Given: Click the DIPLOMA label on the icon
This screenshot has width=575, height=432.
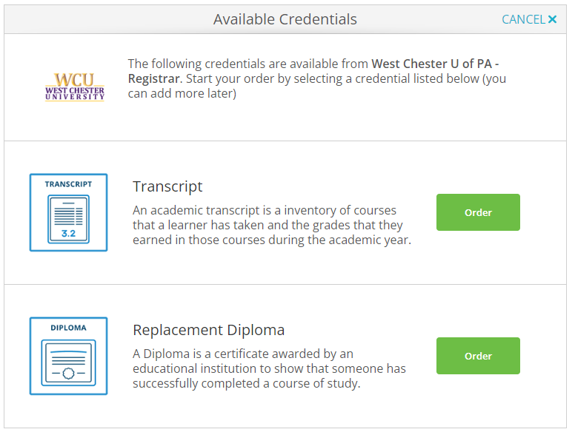Looking at the screenshot, I should [68, 328].
